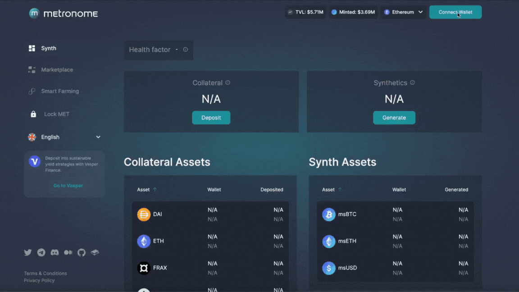519x292 pixels.
Task: Click the TVL chart icon
Action: (290, 12)
